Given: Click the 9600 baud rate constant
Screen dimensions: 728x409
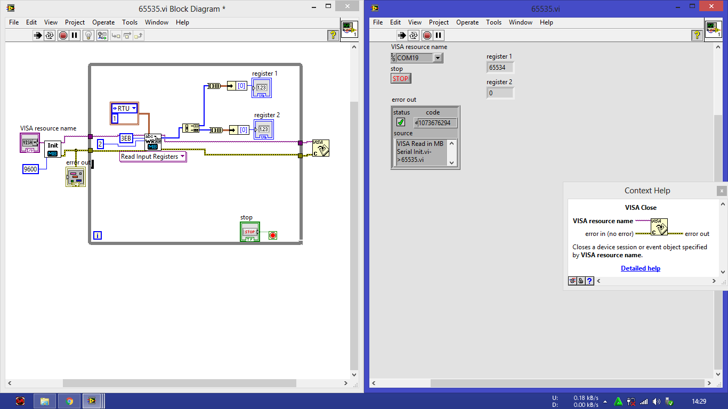Looking at the screenshot, I should coord(31,169).
